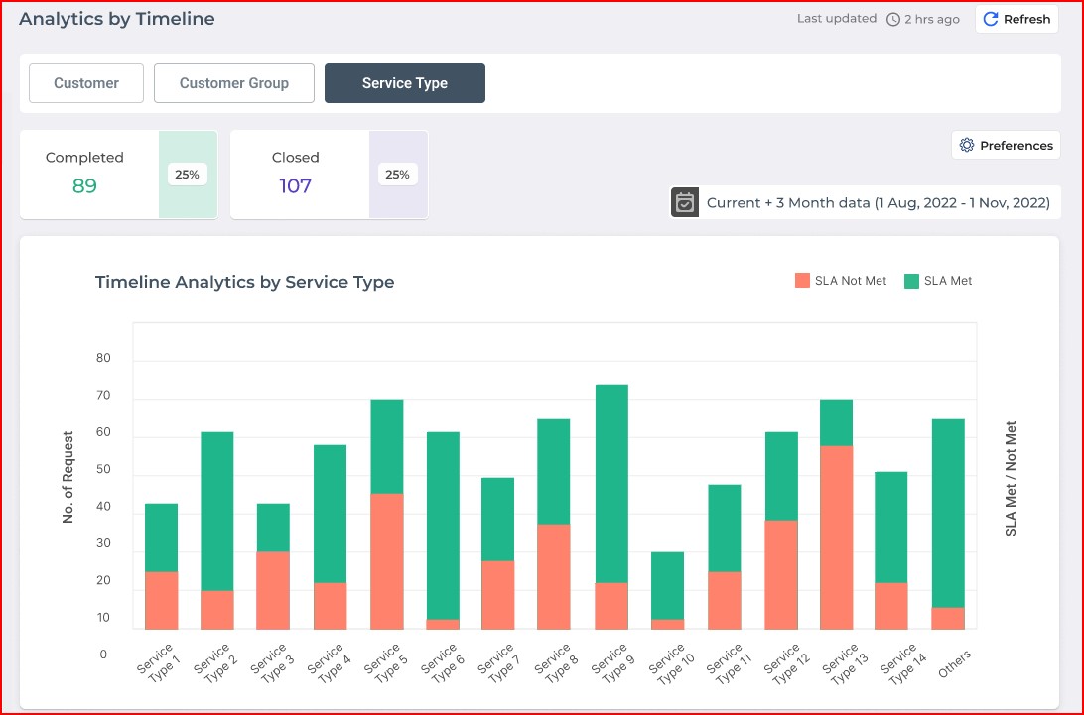Click the Closed 107 summary card
The width and height of the screenshot is (1084, 715).
(298, 175)
